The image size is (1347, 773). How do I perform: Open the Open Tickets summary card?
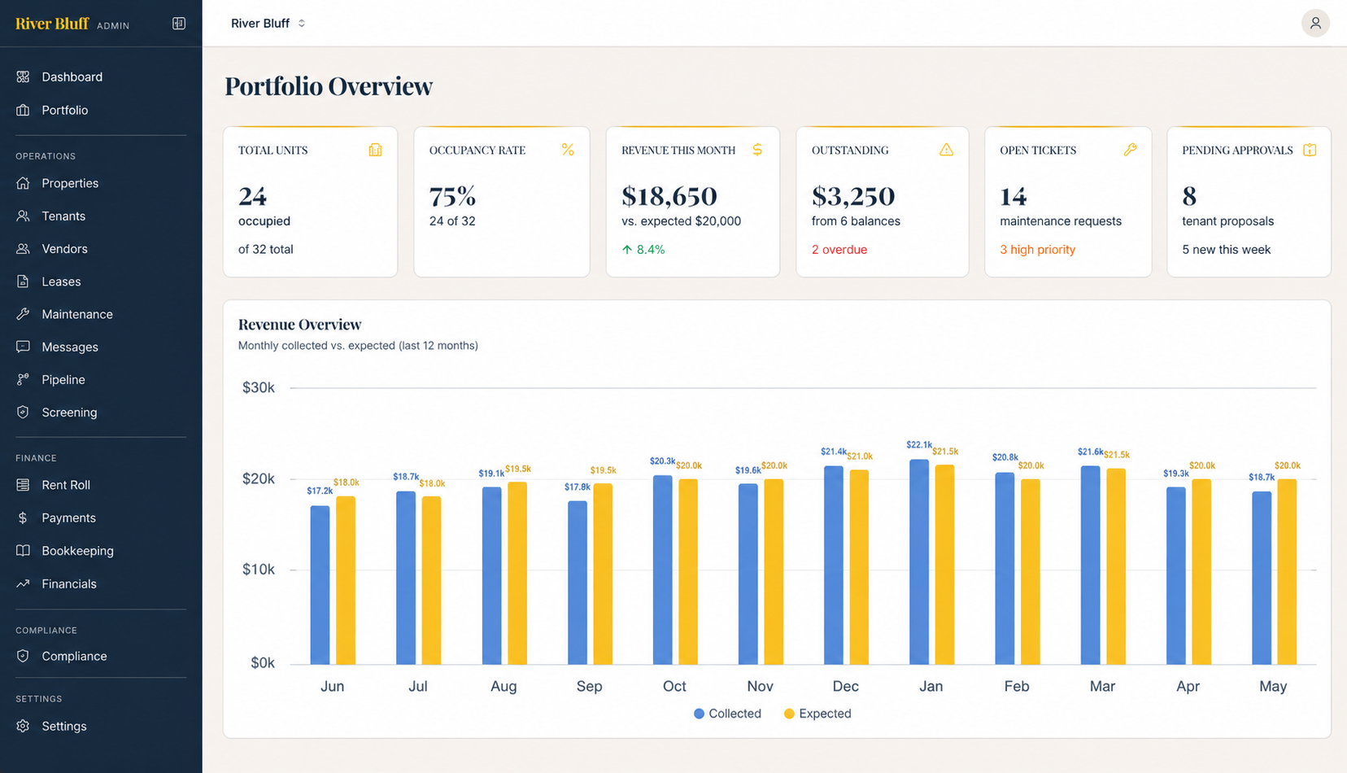click(x=1068, y=202)
